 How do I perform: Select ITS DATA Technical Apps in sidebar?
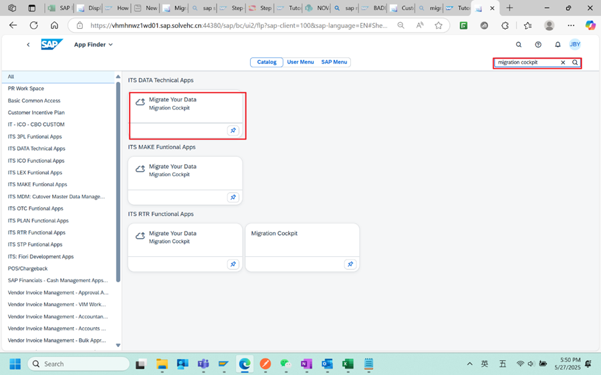59,149
